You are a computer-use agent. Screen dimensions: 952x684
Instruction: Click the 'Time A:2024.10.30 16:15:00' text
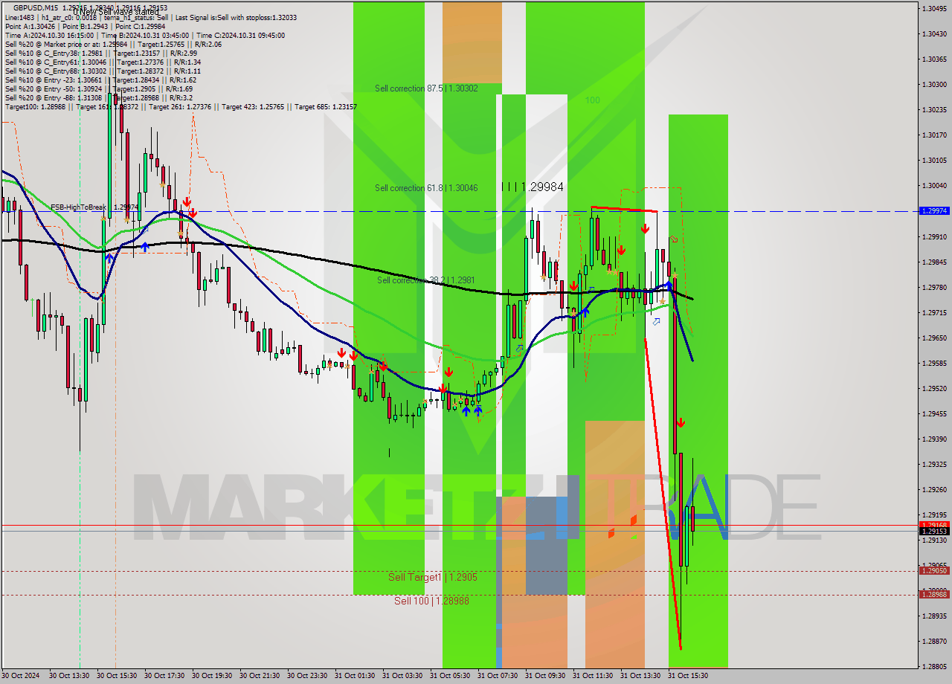[x=50, y=35]
